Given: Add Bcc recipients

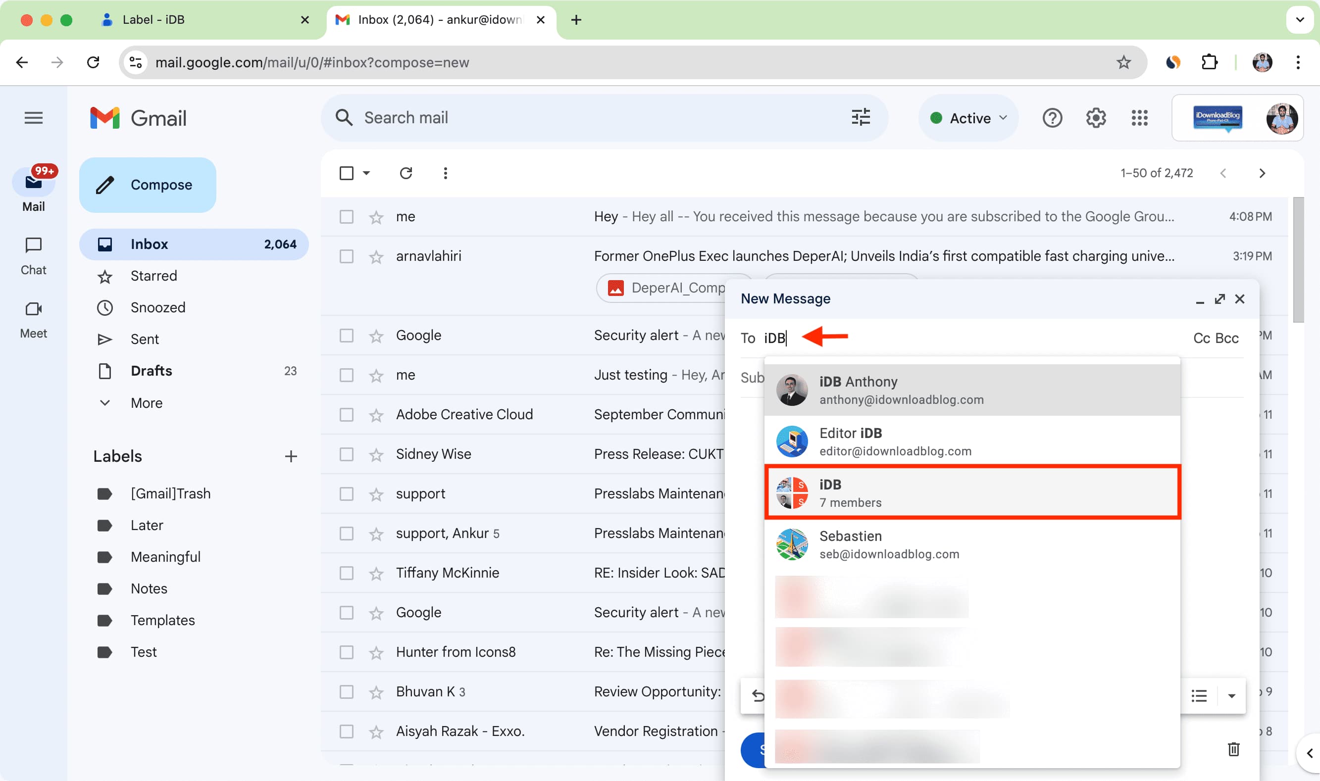Looking at the screenshot, I should tap(1226, 339).
